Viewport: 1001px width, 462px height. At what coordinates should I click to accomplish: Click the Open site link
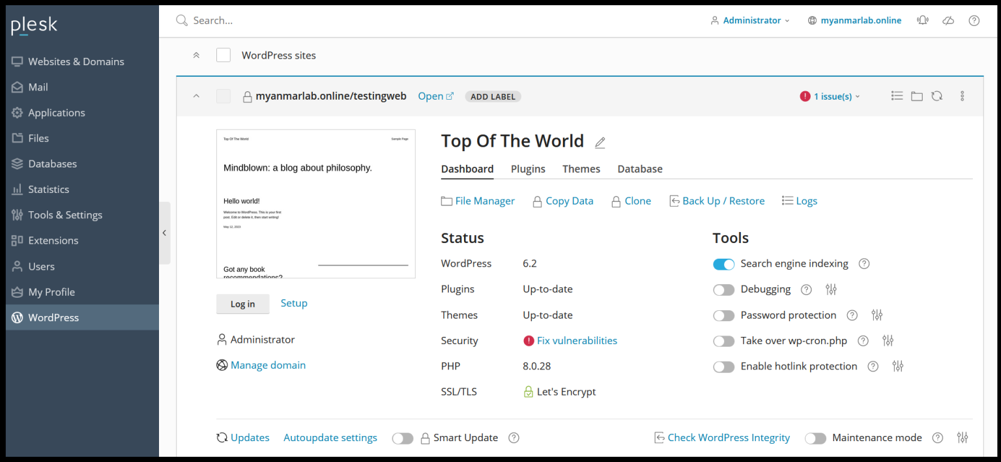(435, 96)
